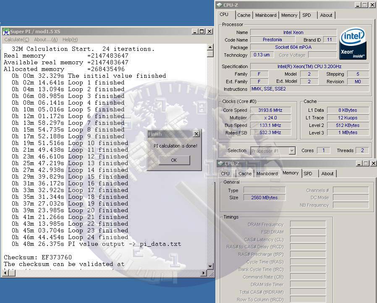Click the 8 KBytes L1 Data value
The height and width of the screenshot is (303, 377).
point(348,110)
